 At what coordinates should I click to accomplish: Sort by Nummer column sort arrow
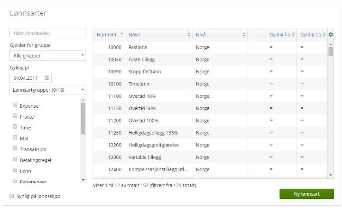(121, 35)
